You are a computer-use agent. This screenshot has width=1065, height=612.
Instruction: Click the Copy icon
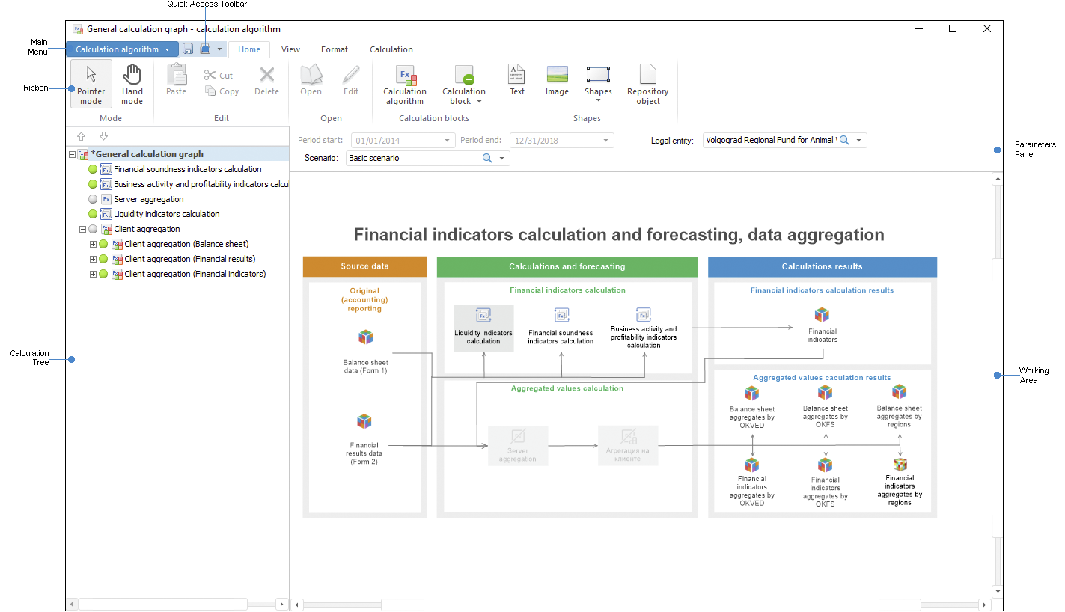click(x=210, y=91)
